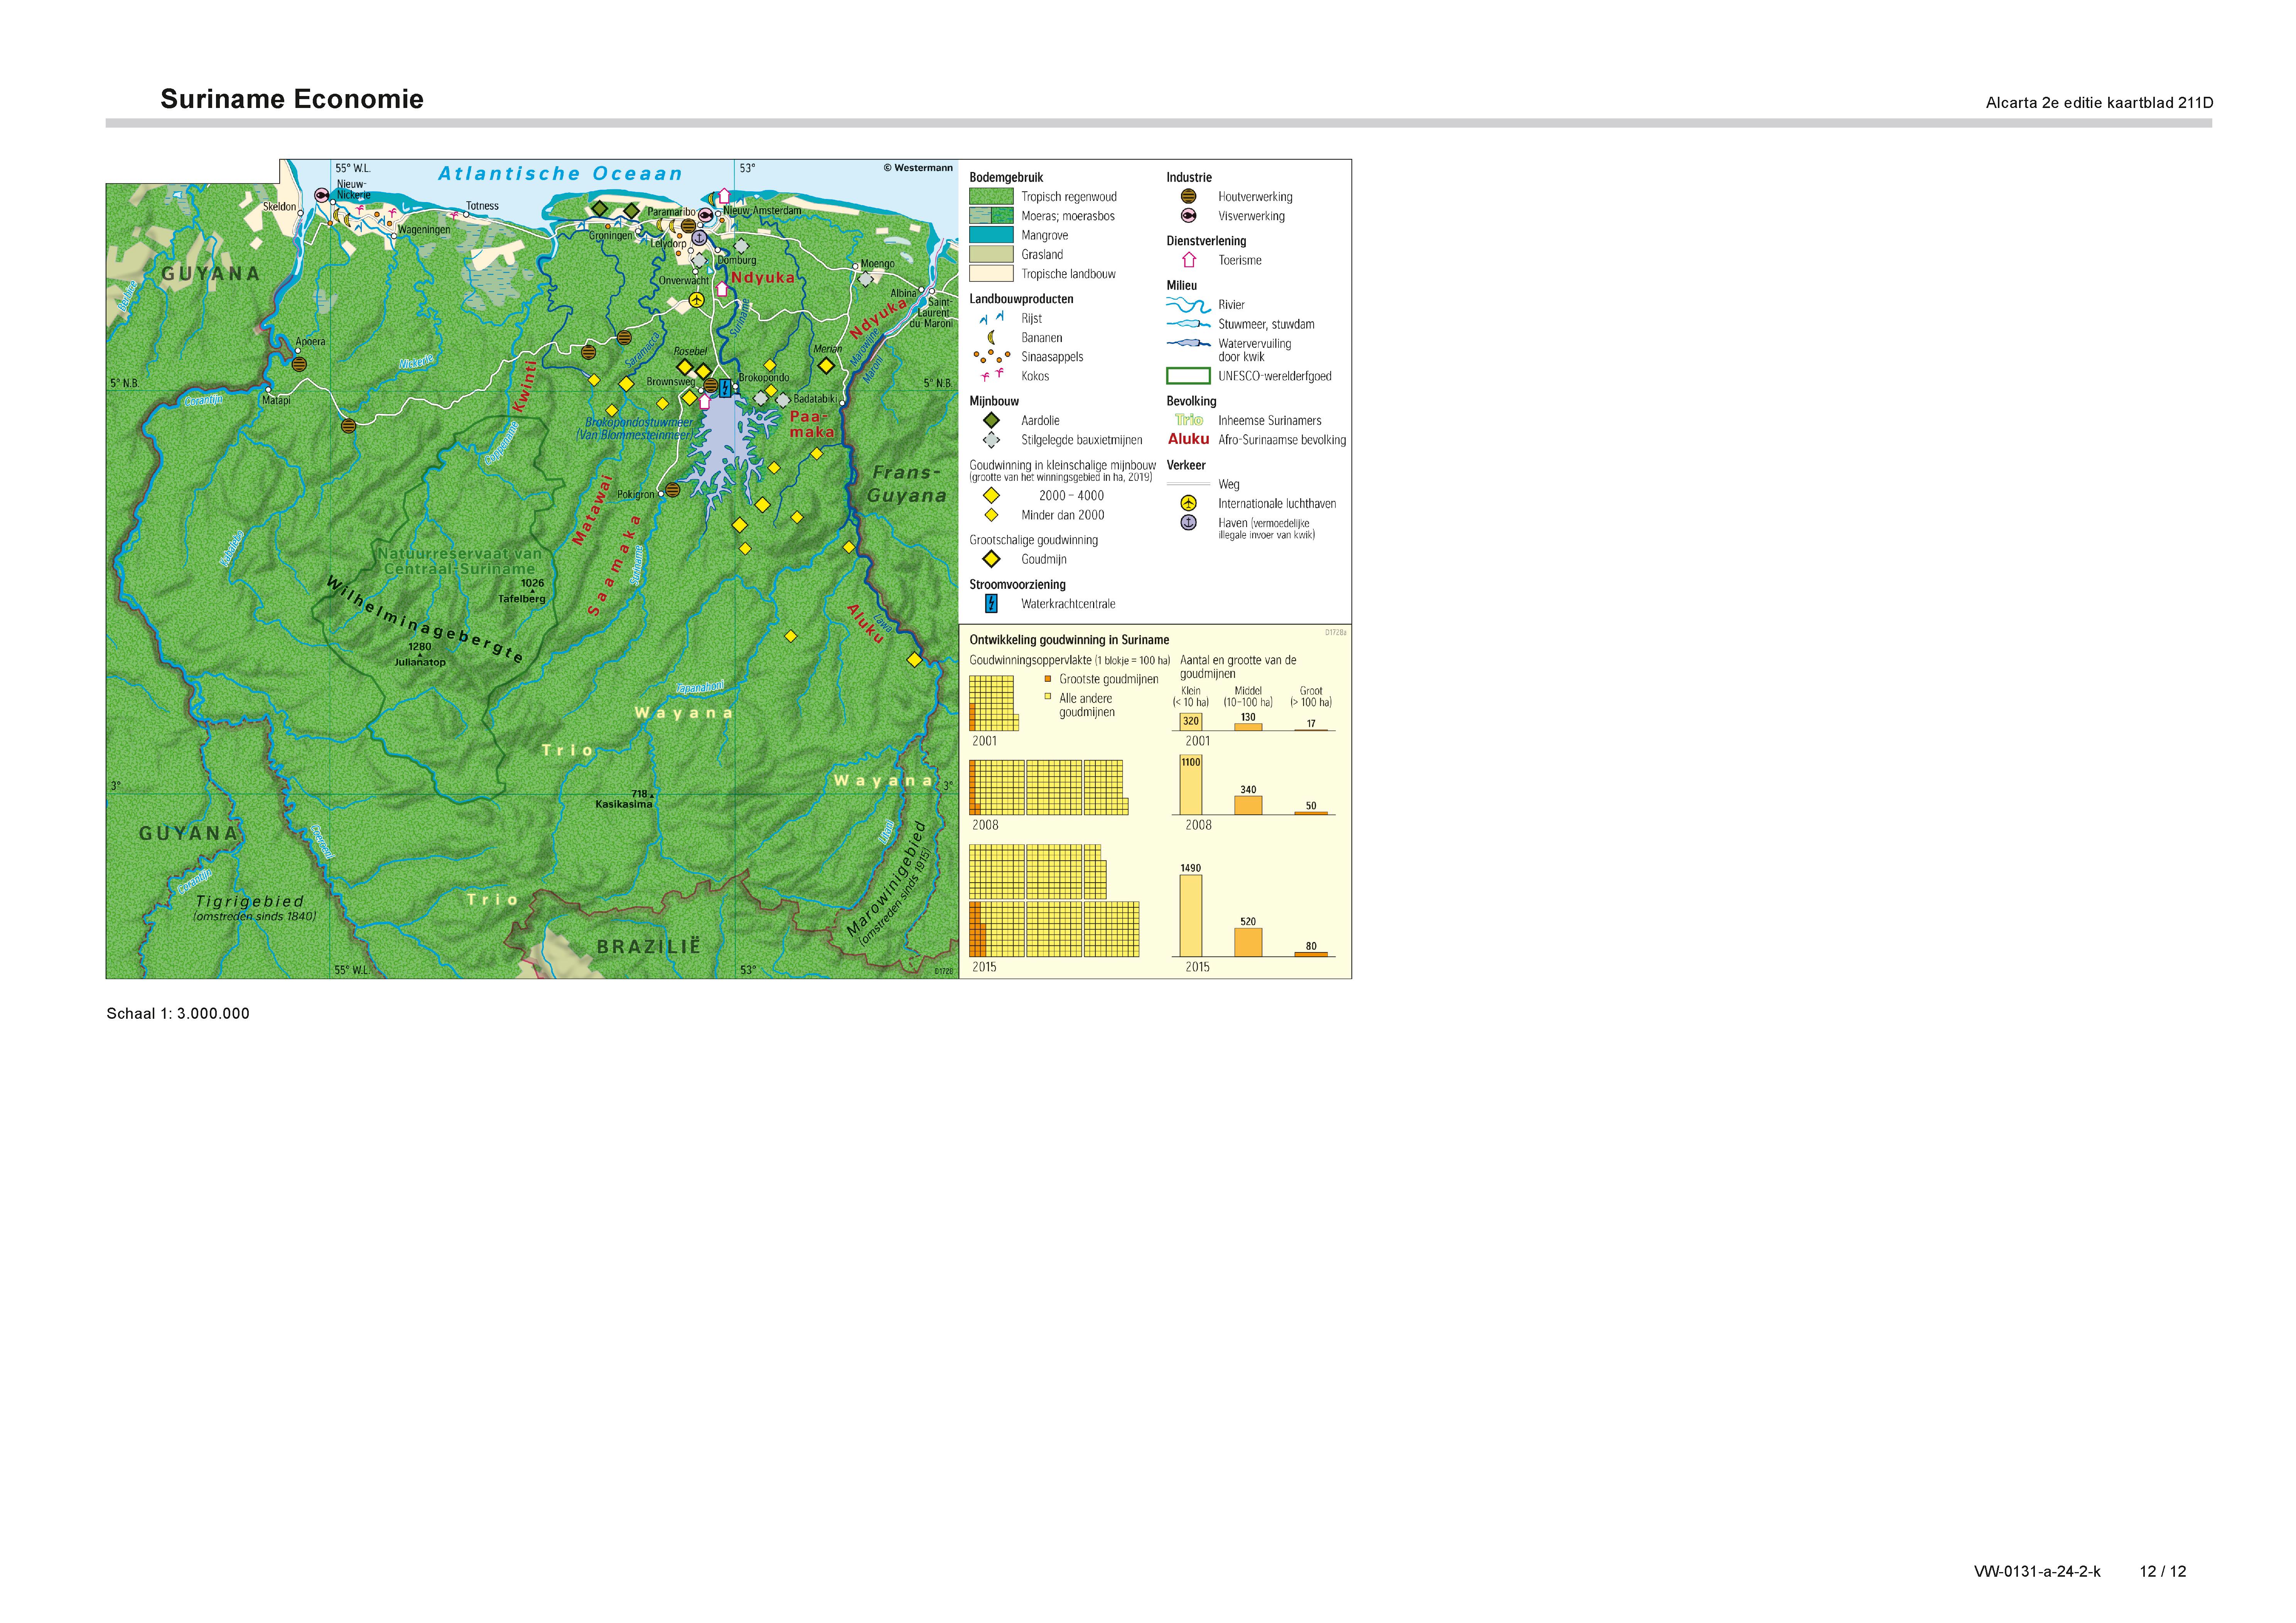Click the blue Waterkrachtcentrale lightning legend icon

[x=991, y=604]
